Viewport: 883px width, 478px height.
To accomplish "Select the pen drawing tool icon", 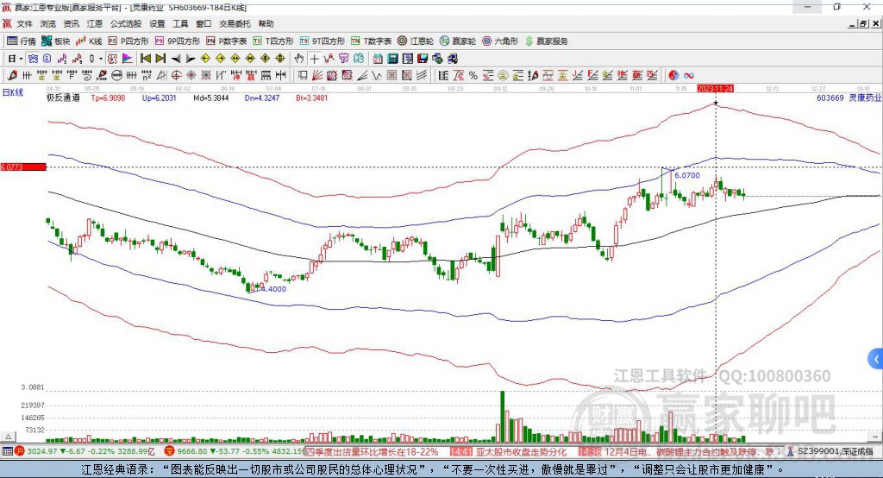I will (x=12, y=75).
